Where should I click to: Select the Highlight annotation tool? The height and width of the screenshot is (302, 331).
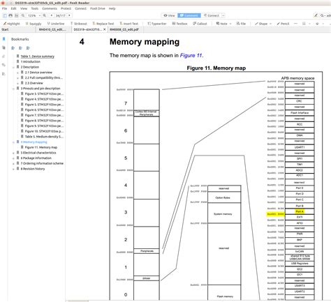coord(12,24)
